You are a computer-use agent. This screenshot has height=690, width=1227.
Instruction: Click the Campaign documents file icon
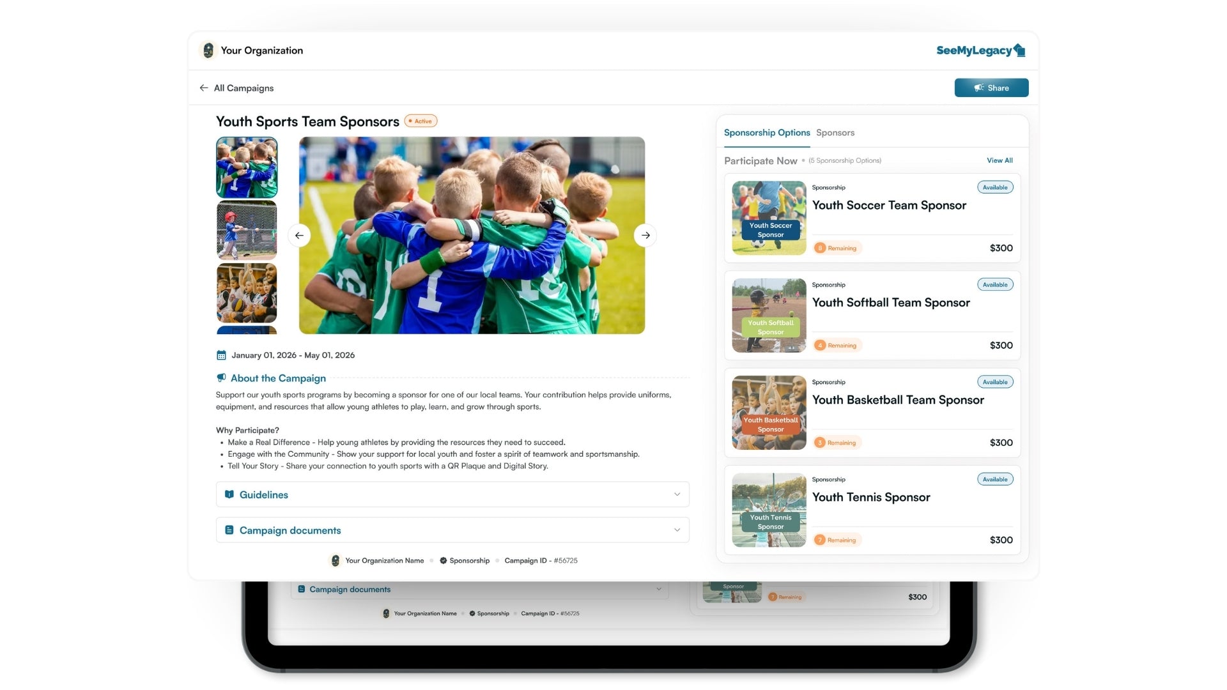[x=229, y=530]
